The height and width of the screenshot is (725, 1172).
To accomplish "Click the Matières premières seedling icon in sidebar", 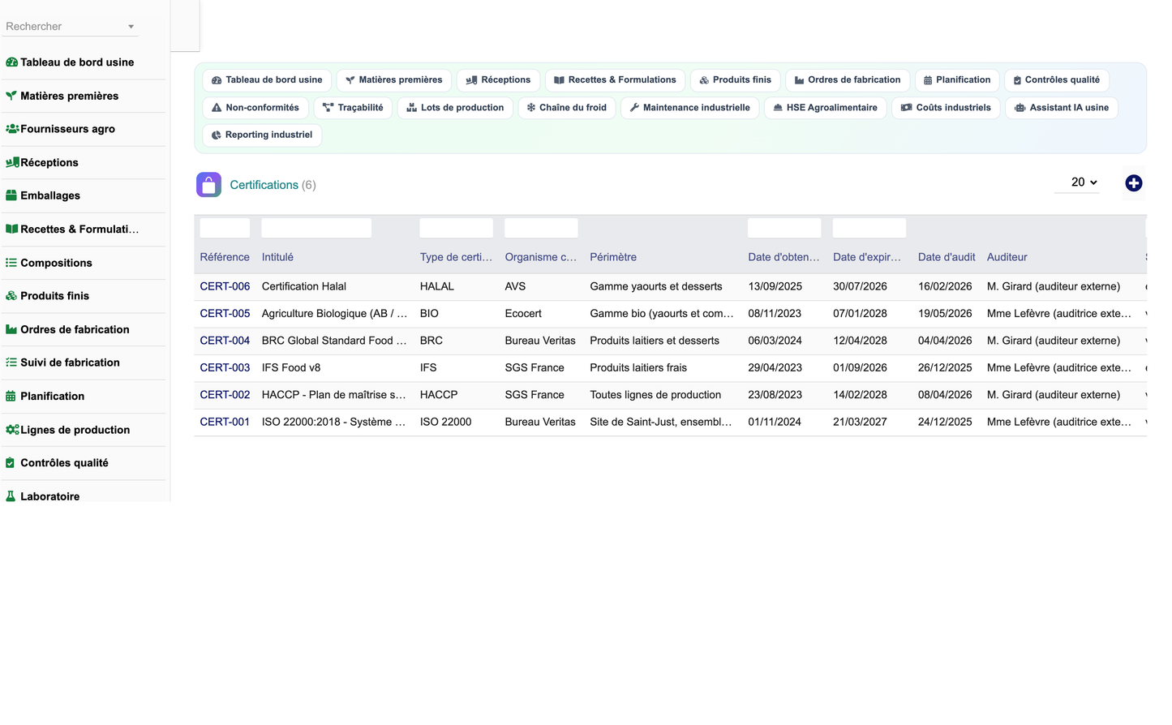I will pos(11,96).
